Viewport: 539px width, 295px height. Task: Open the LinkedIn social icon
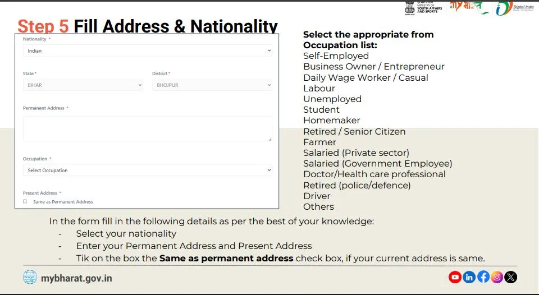point(469,277)
